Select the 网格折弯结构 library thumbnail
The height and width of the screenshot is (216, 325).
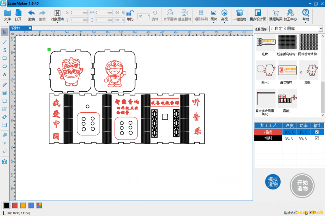coord(308,43)
